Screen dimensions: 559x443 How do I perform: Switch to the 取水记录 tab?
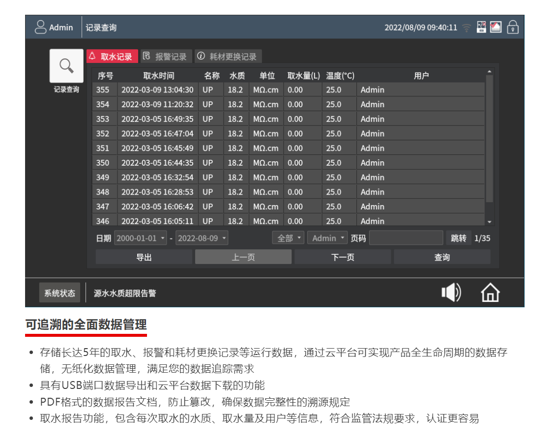click(x=112, y=57)
